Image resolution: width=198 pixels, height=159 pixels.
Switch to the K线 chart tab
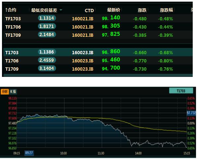point(13,91)
